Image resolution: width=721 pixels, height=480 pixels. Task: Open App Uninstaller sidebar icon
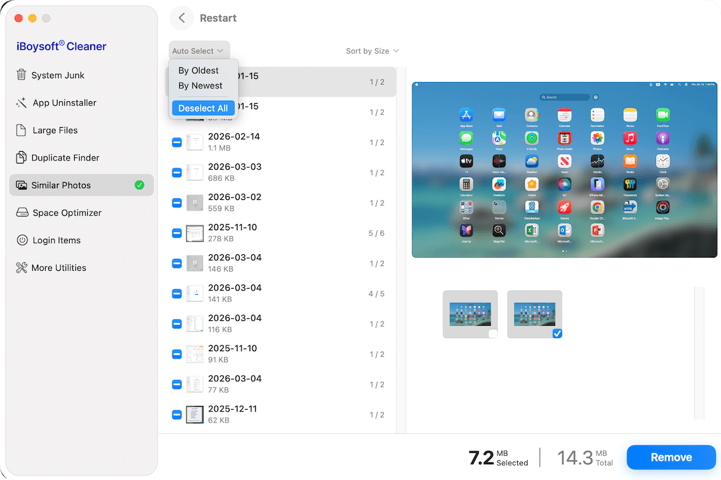click(x=21, y=103)
